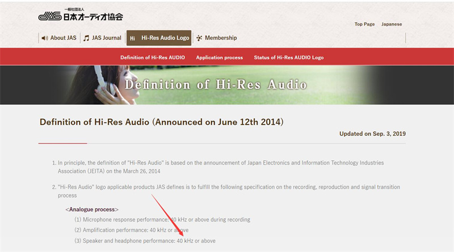Open Application process link
The image size is (454, 252).
click(220, 58)
